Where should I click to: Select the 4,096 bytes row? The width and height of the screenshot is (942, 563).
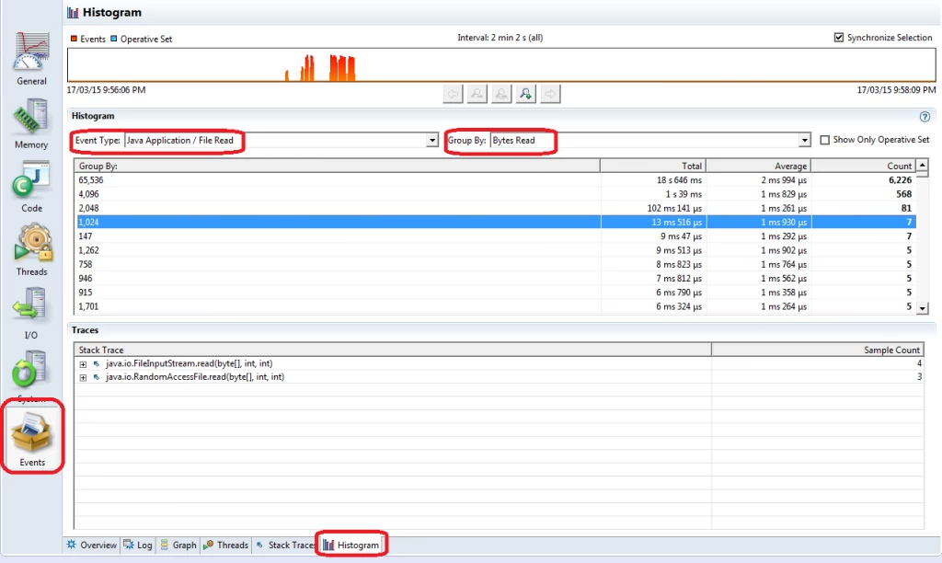(496, 194)
